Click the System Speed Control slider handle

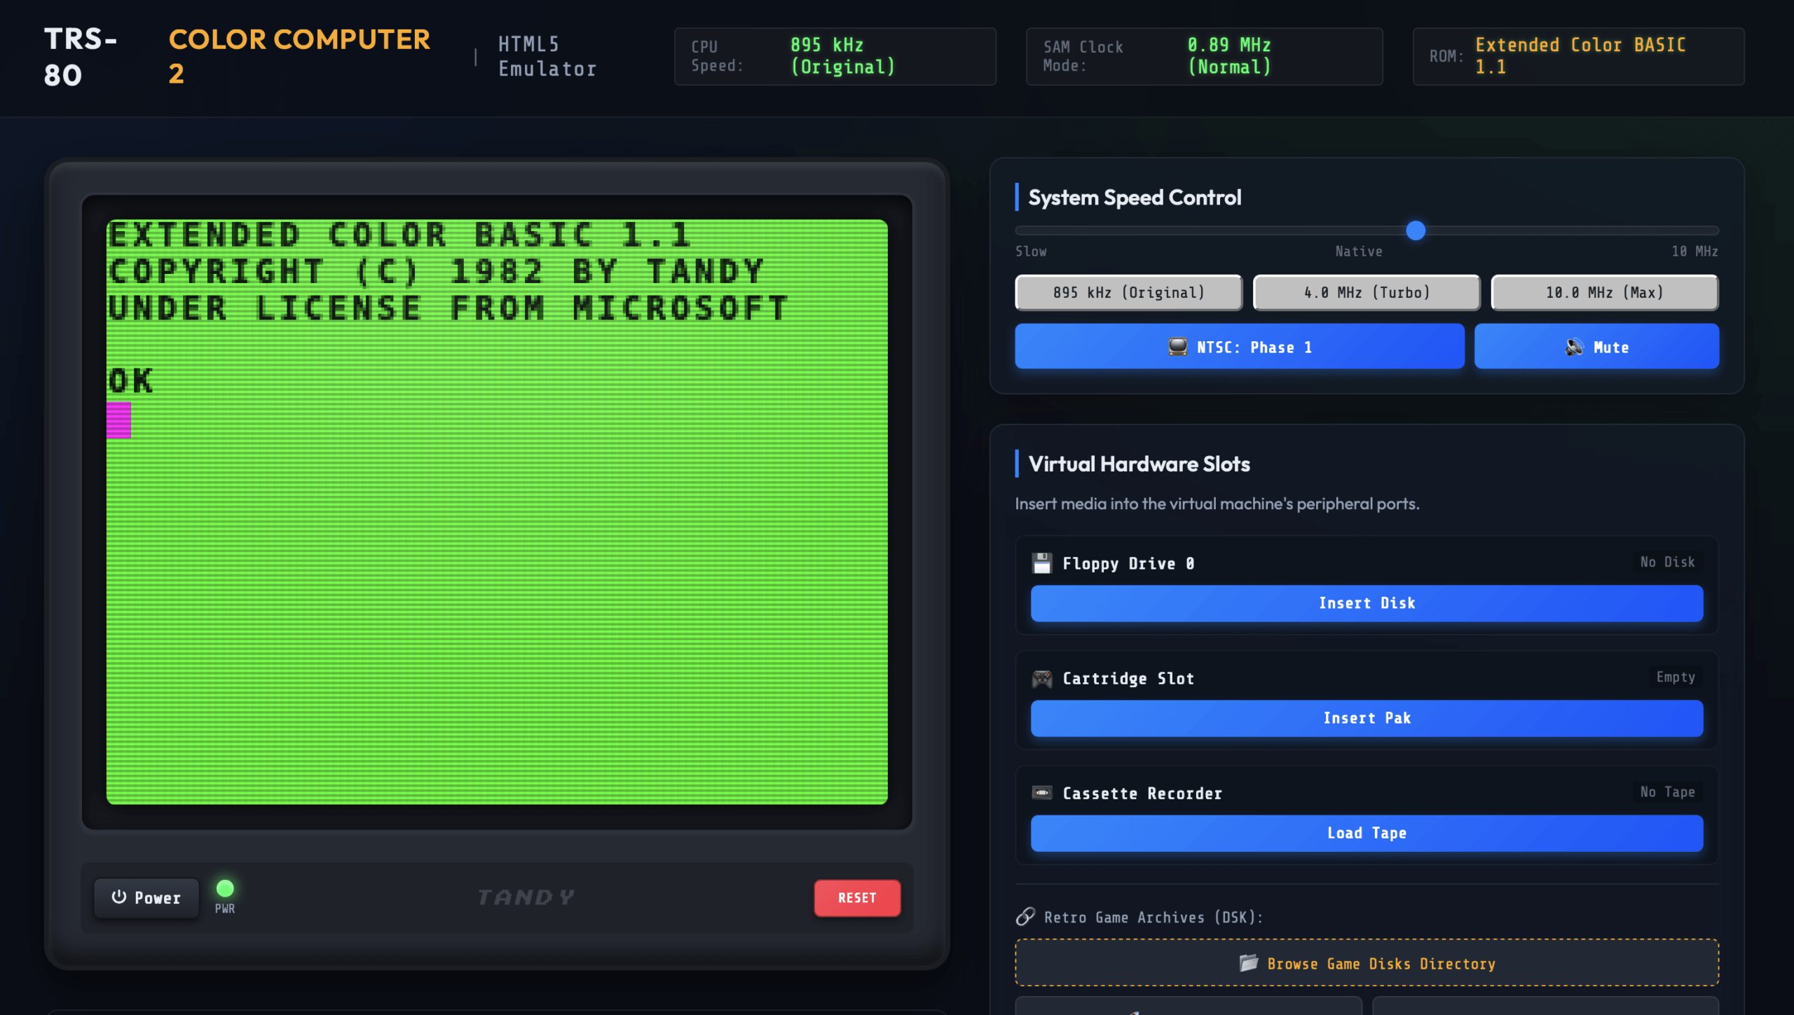(x=1416, y=230)
